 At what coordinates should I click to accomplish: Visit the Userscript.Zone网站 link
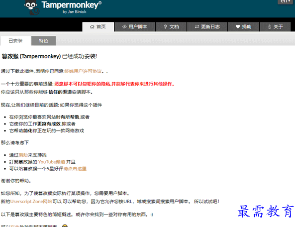31,202
